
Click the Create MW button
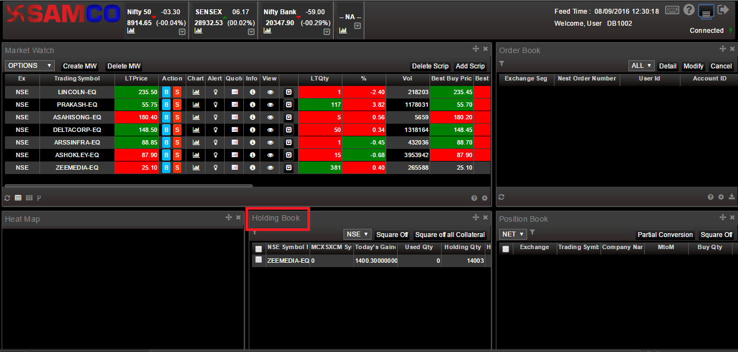80,66
